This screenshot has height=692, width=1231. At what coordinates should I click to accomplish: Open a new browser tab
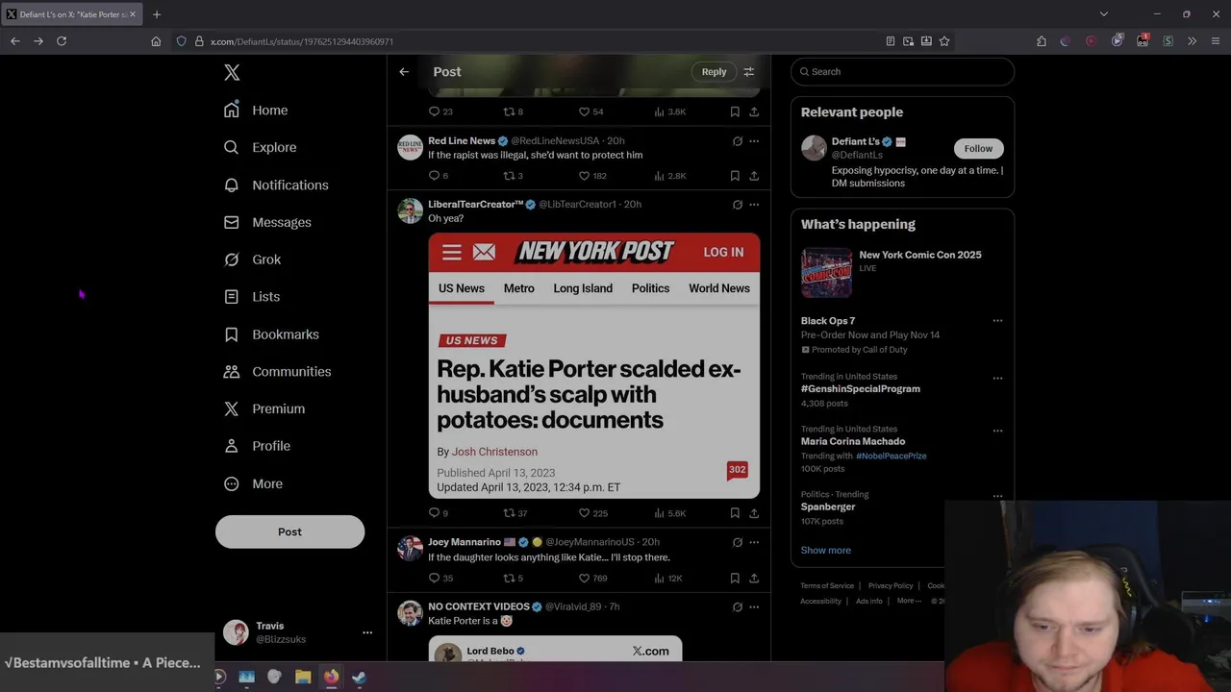157,14
